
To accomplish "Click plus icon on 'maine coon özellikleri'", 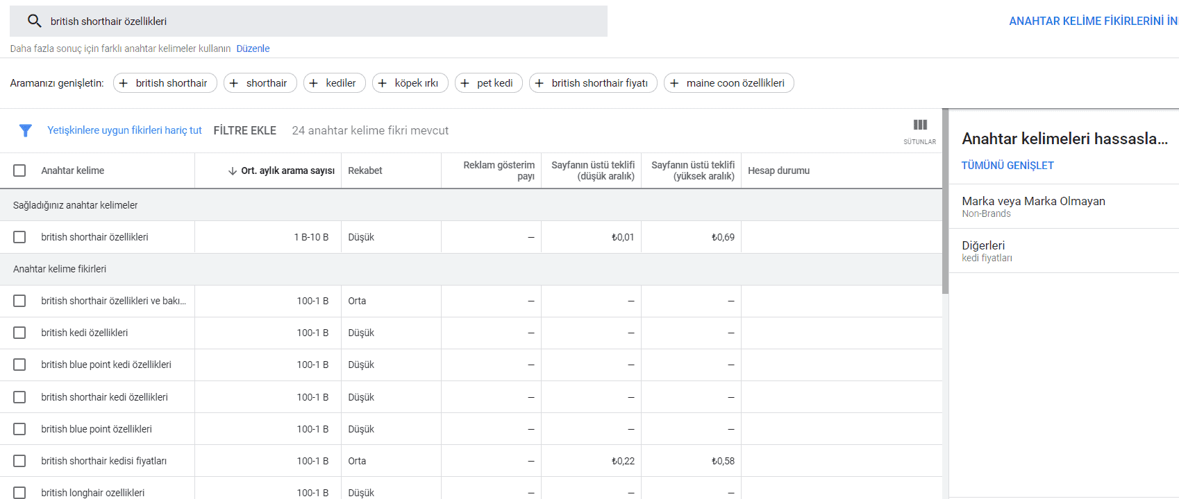I will (x=674, y=83).
